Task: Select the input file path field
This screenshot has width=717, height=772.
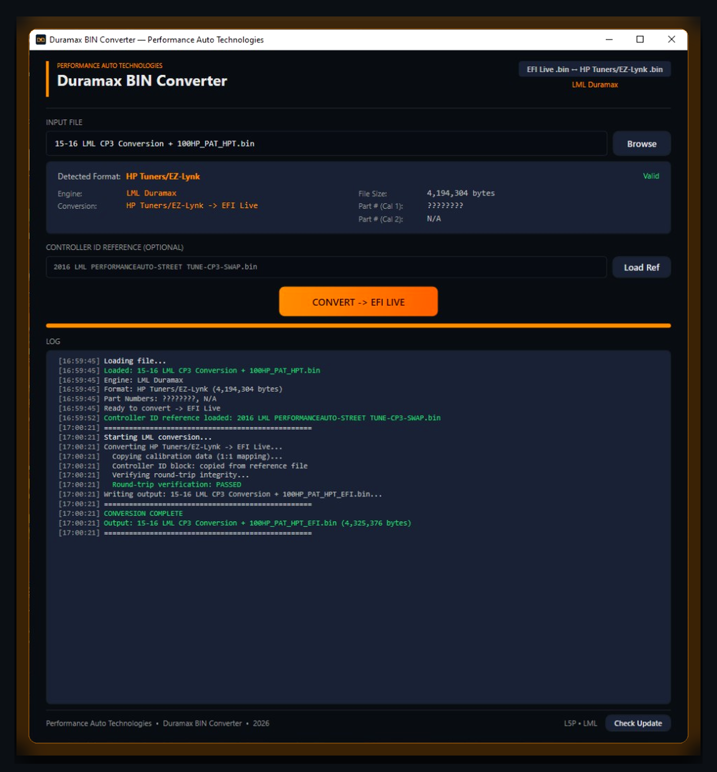Action: click(327, 144)
